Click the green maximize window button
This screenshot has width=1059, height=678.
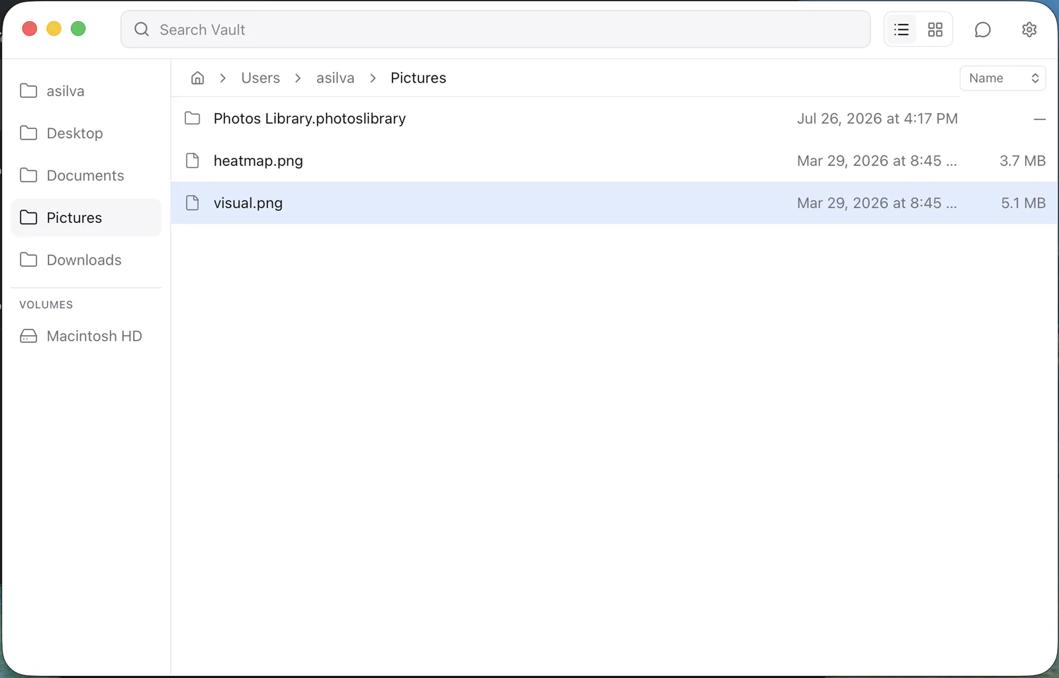78,28
